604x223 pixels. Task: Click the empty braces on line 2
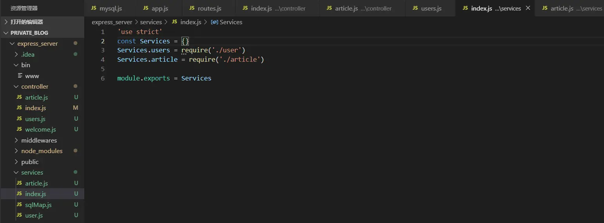185,41
